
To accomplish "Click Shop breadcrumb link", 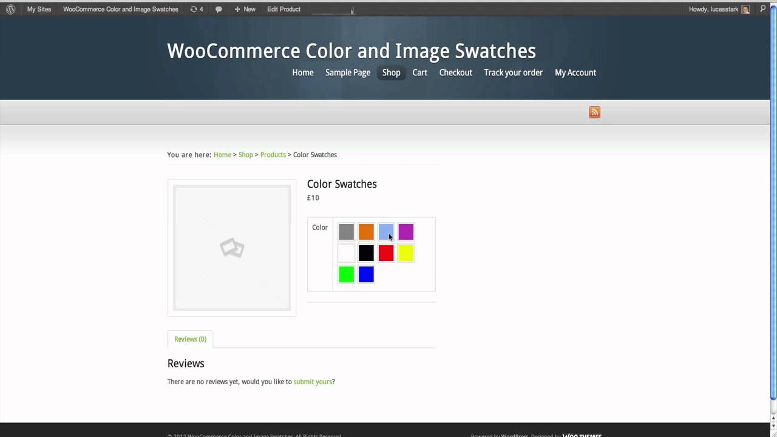I will (x=245, y=155).
